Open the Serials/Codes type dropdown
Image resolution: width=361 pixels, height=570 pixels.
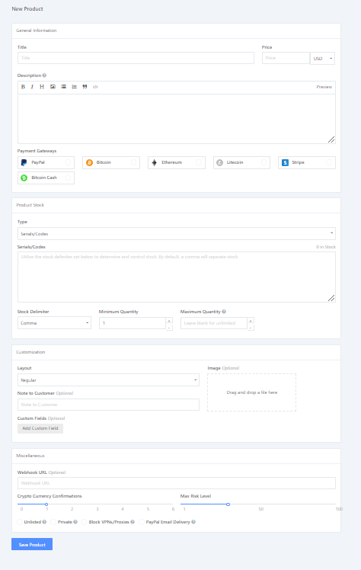[x=177, y=233]
